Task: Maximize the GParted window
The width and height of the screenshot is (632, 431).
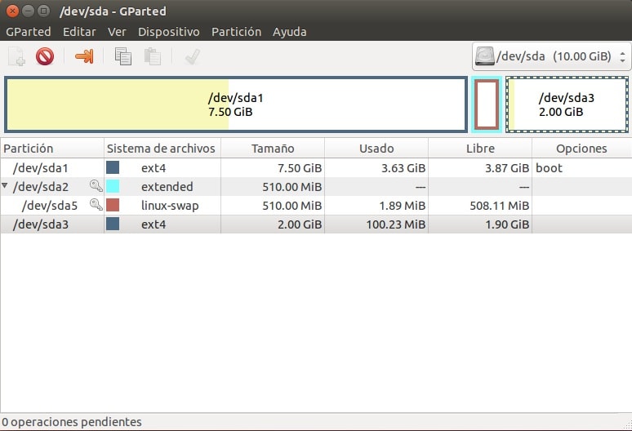Action: pos(43,11)
